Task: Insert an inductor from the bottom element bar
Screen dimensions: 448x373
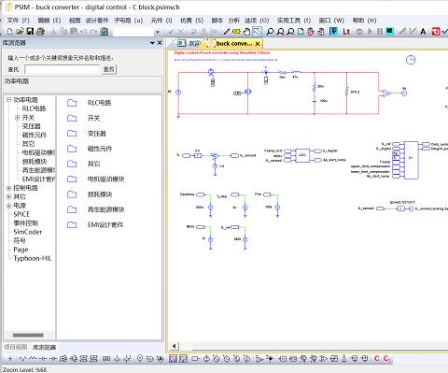Action: (33, 359)
